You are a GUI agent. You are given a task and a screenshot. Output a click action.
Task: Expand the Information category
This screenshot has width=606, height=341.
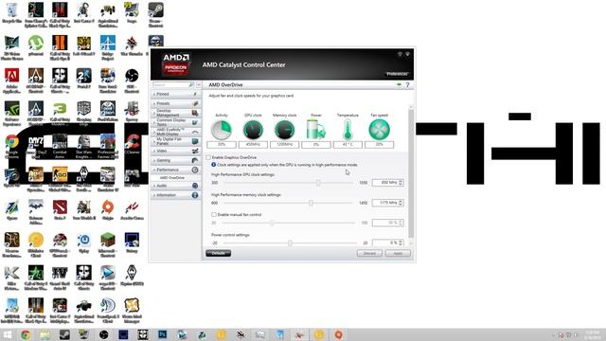click(x=176, y=195)
